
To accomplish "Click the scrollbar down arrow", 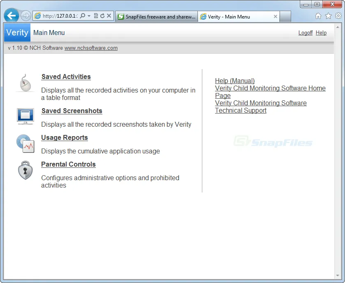I will [x=338, y=276].
